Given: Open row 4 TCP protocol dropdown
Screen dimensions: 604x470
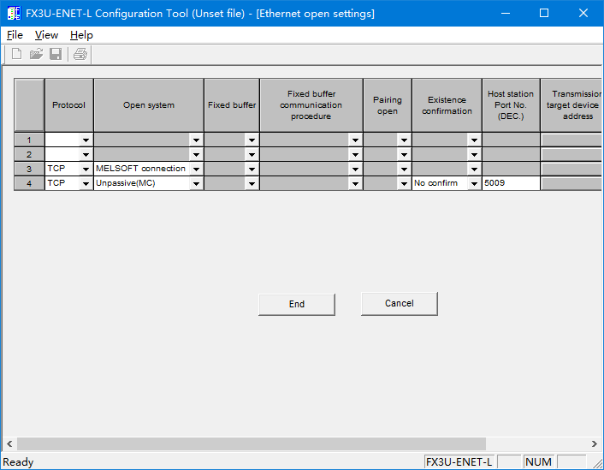Looking at the screenshot, I should [86, 184].
